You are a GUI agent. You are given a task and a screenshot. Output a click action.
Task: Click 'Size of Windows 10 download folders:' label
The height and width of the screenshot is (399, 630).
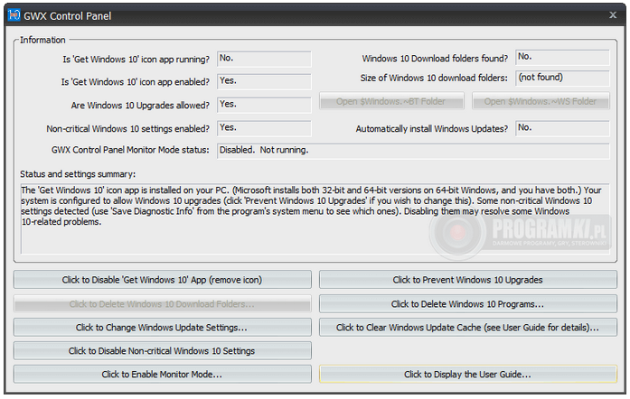tap(434, 78)
